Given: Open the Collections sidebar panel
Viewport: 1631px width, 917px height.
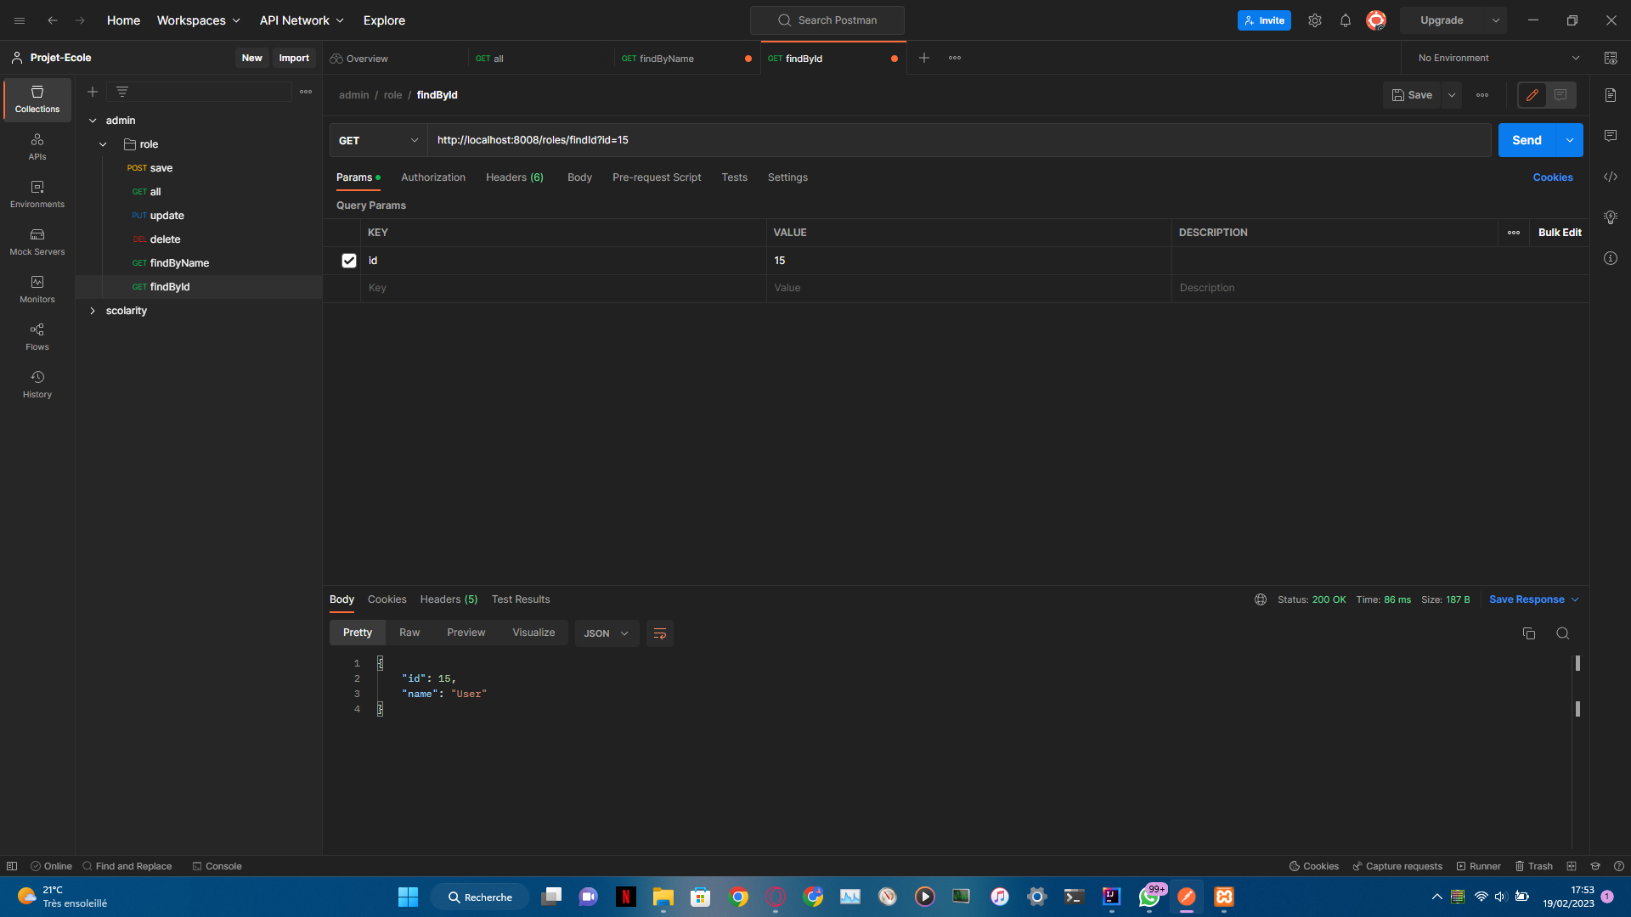Looking at the screenshot, I should pyautogui.click(x=37, y=99).
